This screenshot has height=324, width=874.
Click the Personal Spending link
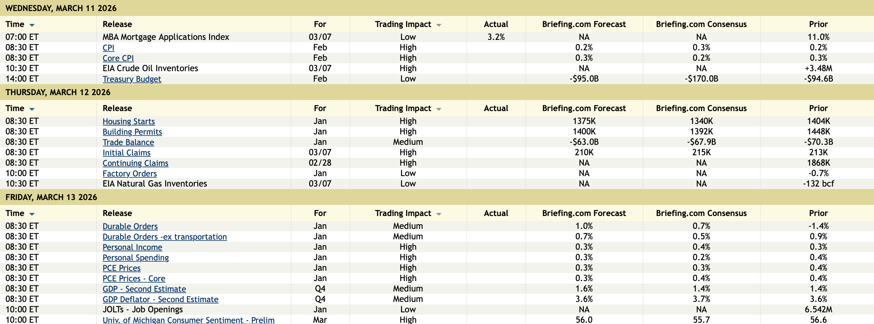136,258
